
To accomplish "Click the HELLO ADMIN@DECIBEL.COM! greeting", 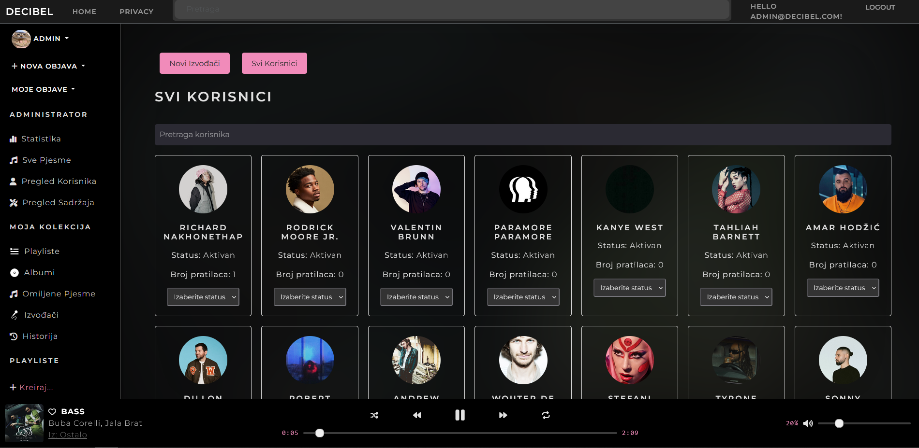I will tap(796, 12).
